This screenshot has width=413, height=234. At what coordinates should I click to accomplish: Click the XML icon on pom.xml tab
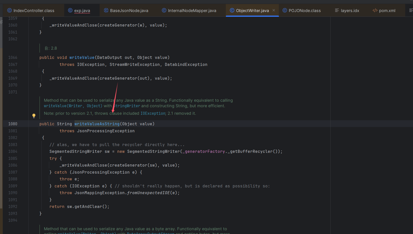pyautogui.click(x=375, y=10)
